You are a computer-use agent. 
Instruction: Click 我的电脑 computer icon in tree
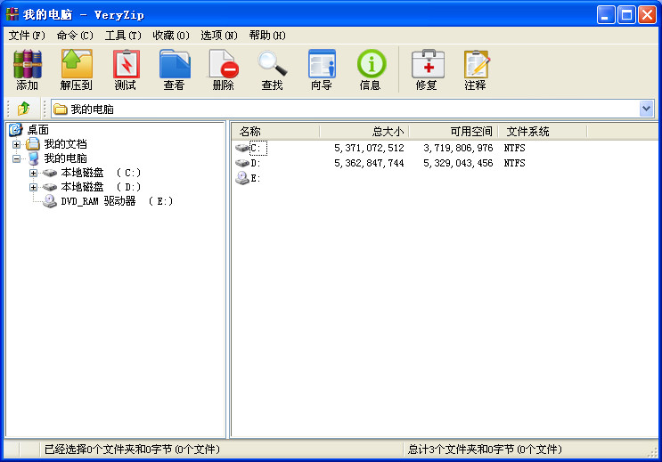coord(33,158)
